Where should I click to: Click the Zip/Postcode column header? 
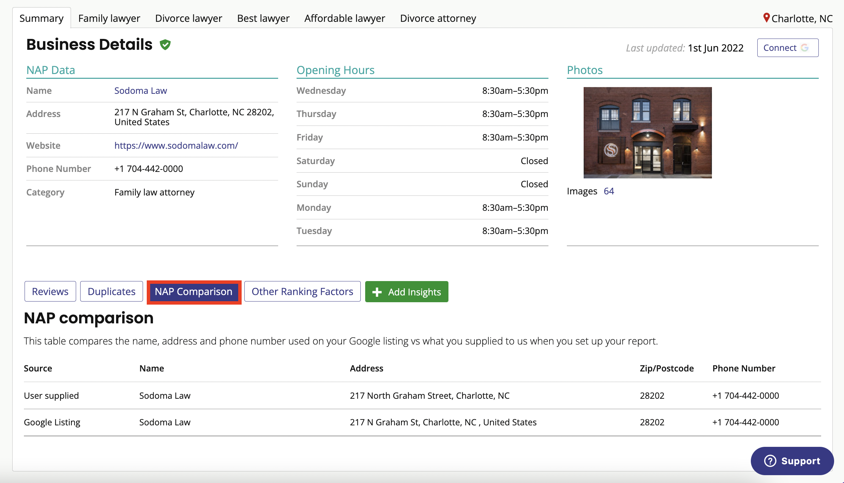tap(667, 368)
